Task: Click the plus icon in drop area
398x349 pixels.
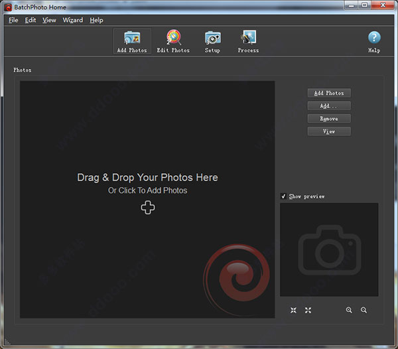Action: [148, 208]
